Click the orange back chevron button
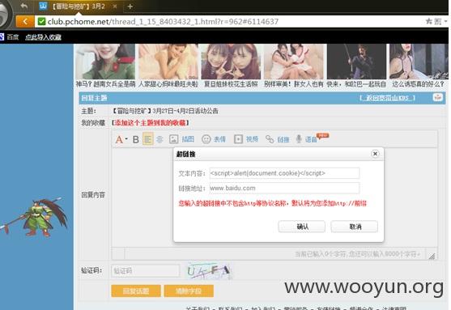The height and width of the screenshot is (310, 451). pyautogui.click(x=25, y=22)
